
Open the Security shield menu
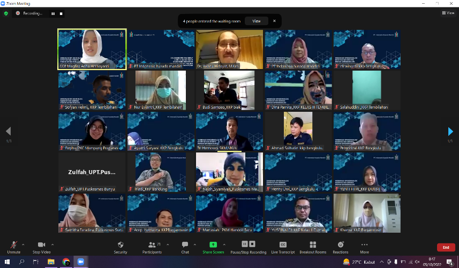121,247
